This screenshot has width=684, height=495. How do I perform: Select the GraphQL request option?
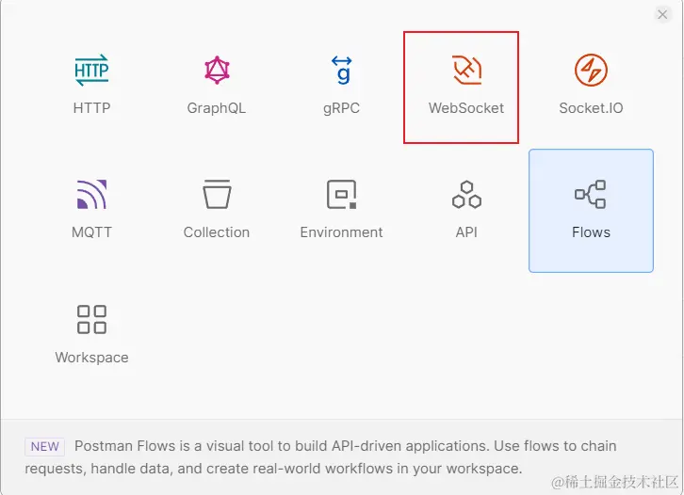(217, 85)
